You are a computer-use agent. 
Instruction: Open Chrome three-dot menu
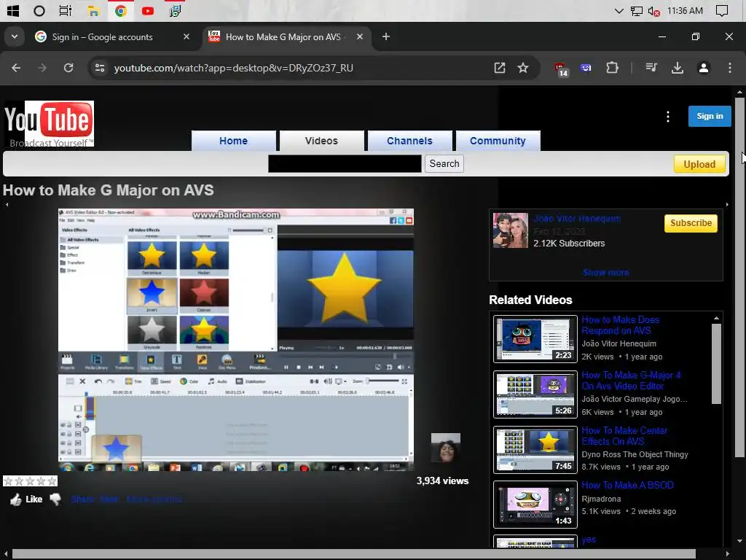(x=730, y=68)
